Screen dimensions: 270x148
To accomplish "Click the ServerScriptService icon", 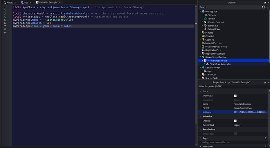I will (203, 57).
